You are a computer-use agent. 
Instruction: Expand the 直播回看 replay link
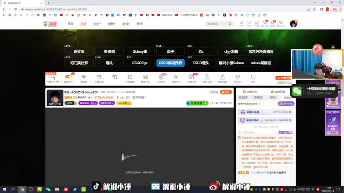coord(279,92)
